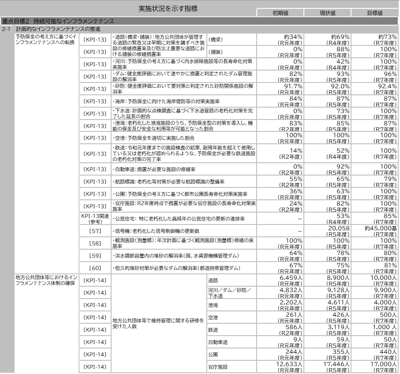Click the 下水道管路の老朽化対策 indicator text

pos(183,113)
